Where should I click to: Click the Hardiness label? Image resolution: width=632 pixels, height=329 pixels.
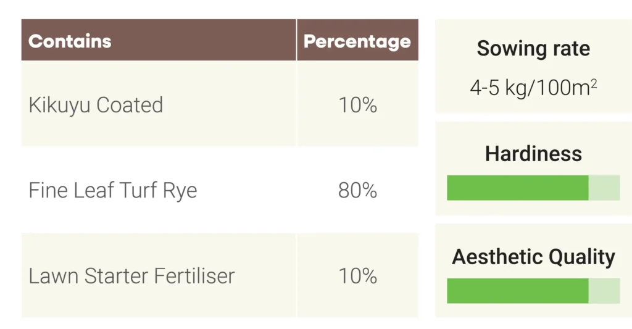pos(533,154)
